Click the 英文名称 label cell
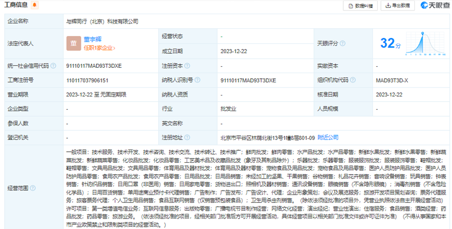This screenshot has height=229, width=452. (188, 123)
